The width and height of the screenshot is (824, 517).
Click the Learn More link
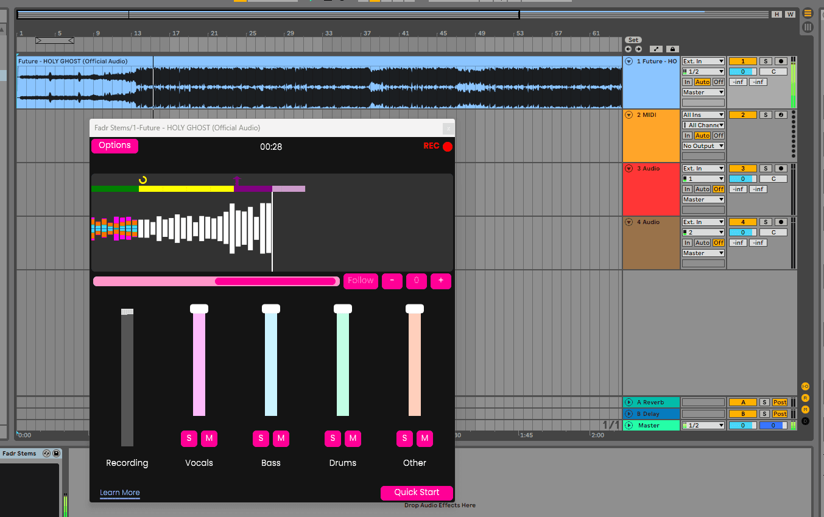119,493
